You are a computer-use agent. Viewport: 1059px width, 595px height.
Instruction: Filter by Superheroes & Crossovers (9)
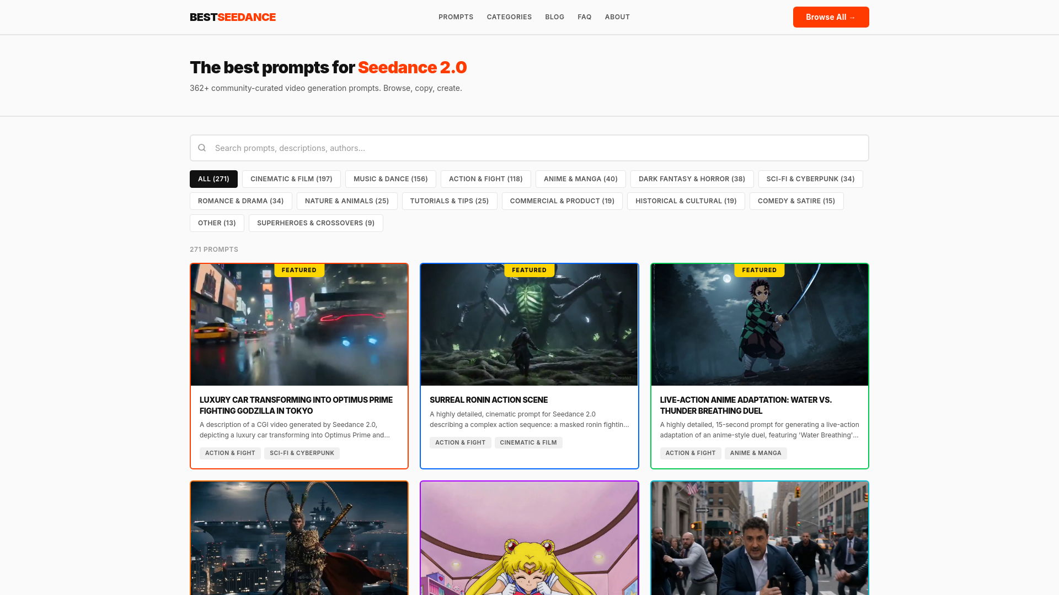pos(315,223)
